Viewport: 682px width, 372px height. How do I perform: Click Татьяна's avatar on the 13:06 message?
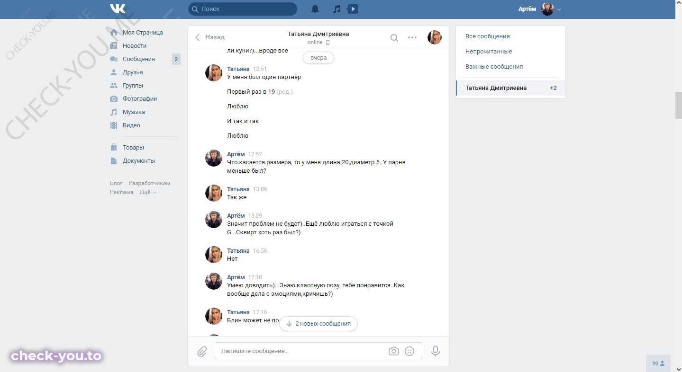[214, 193]
